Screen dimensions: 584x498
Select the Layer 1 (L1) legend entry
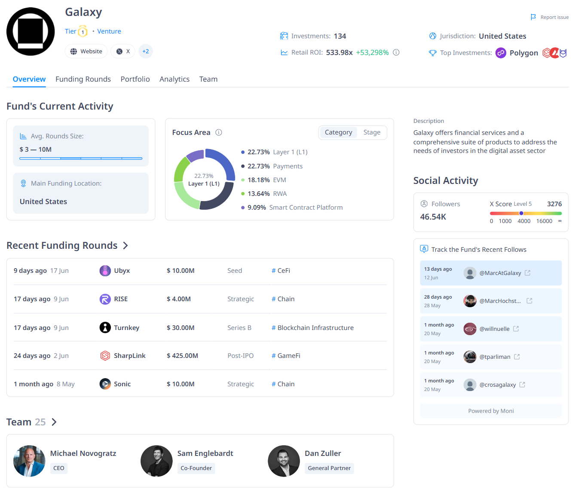point(274,152)
